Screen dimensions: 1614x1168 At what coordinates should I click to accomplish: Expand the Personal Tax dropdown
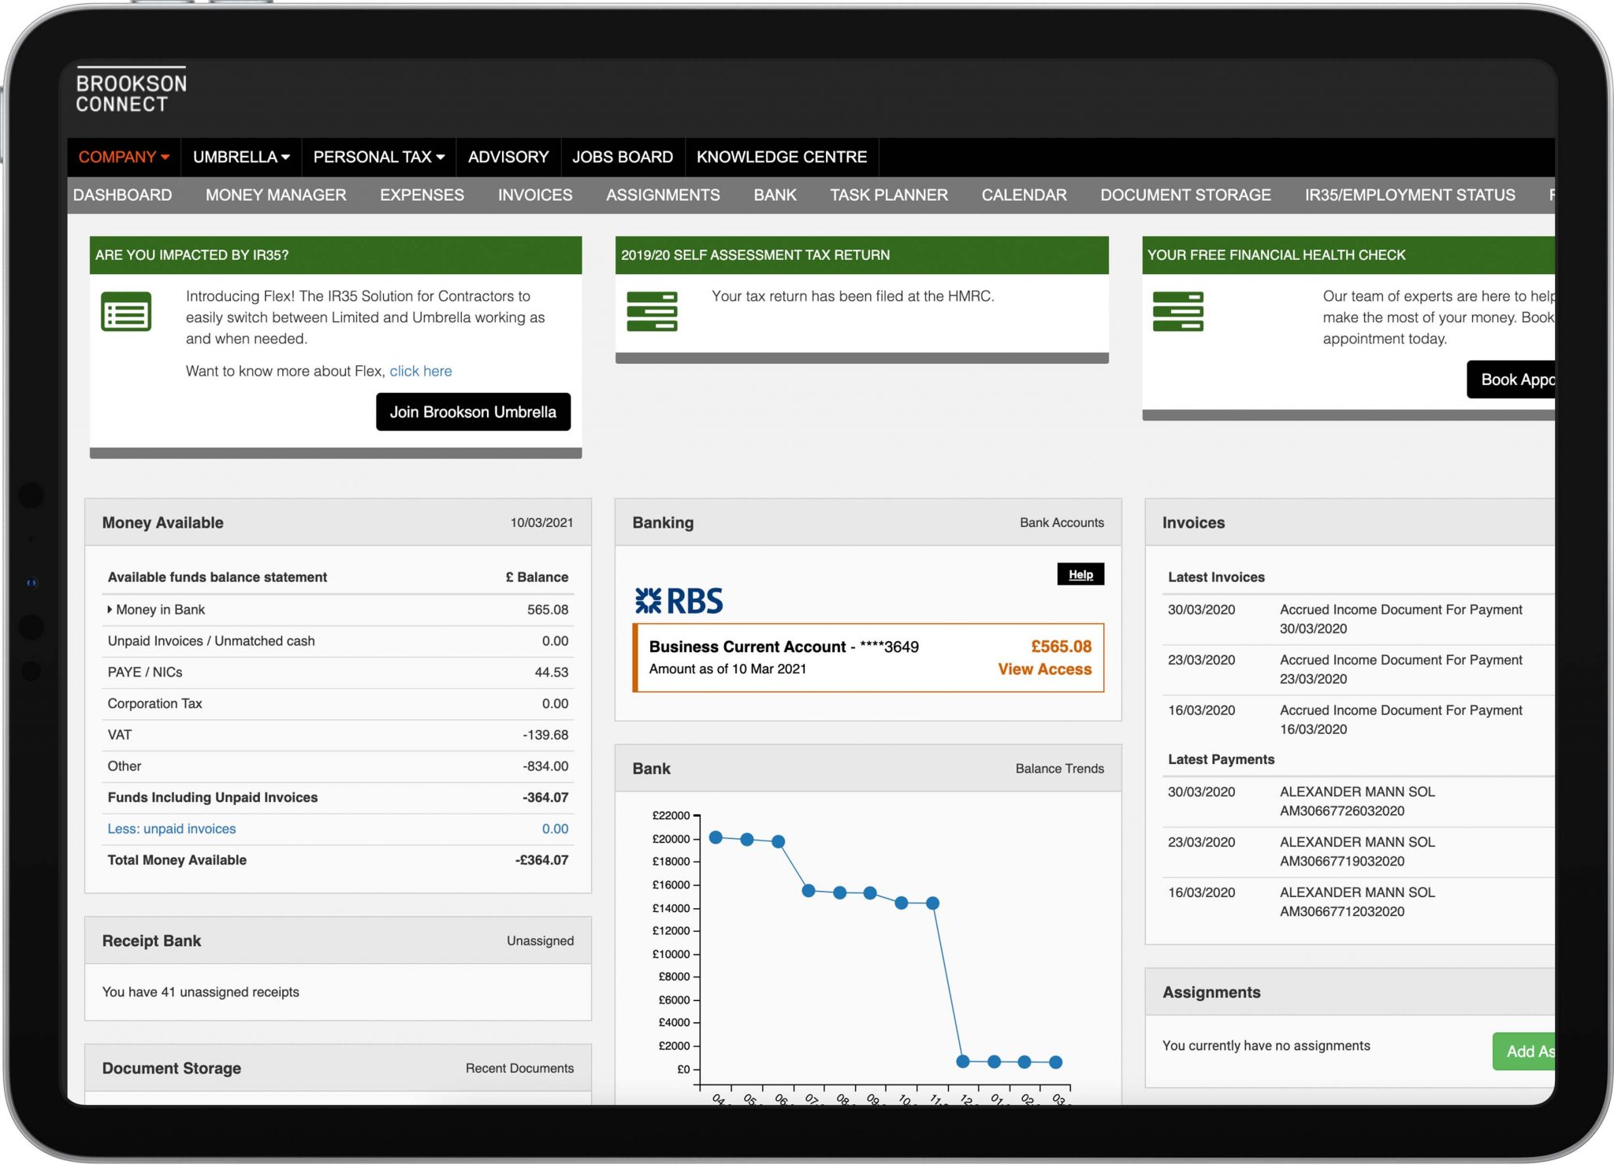coord(378,157)
